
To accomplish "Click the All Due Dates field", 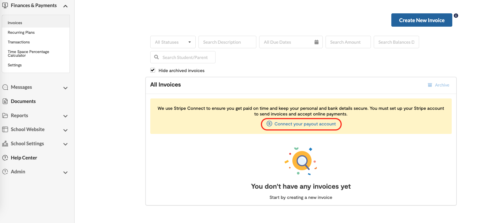I will click(x=291, y=42).
